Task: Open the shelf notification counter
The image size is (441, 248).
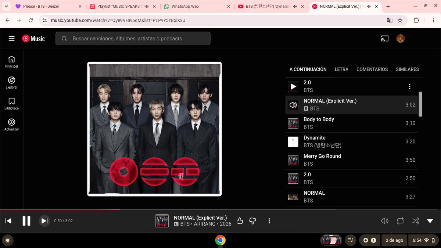Action: (369, 240)
